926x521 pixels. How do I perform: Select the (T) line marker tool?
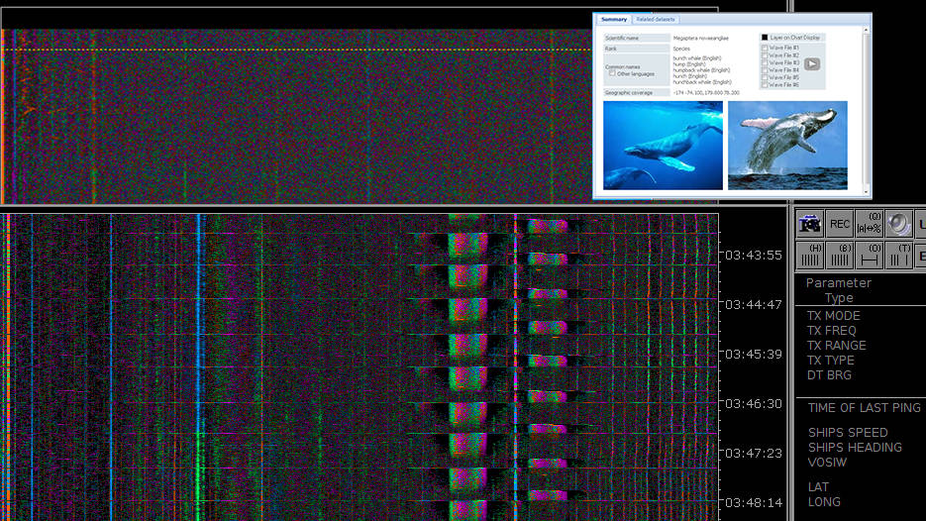point(899,256)
